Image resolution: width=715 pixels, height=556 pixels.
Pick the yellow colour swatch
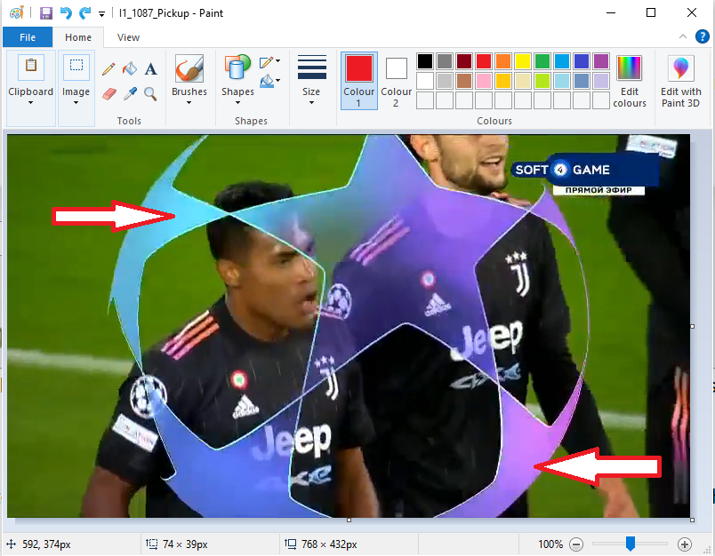(523, 61)
